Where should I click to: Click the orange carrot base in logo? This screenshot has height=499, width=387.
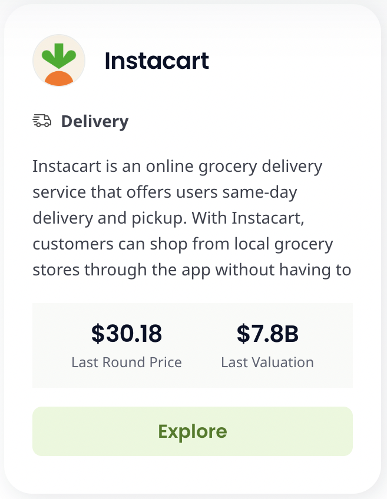[59, 79]
